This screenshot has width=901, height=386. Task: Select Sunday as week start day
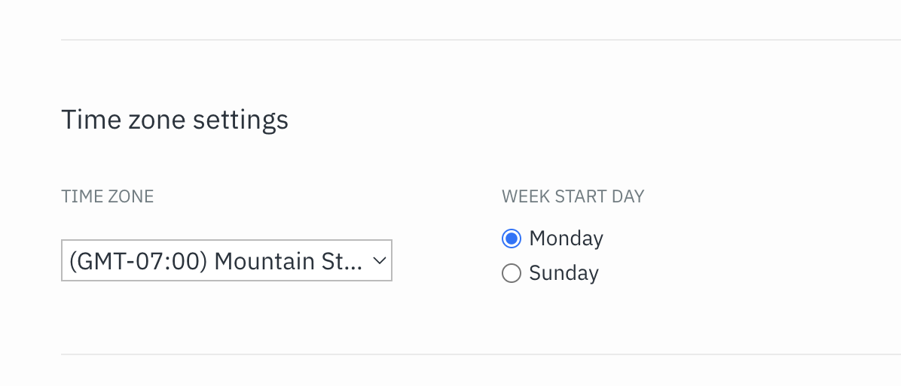(512, 273)
